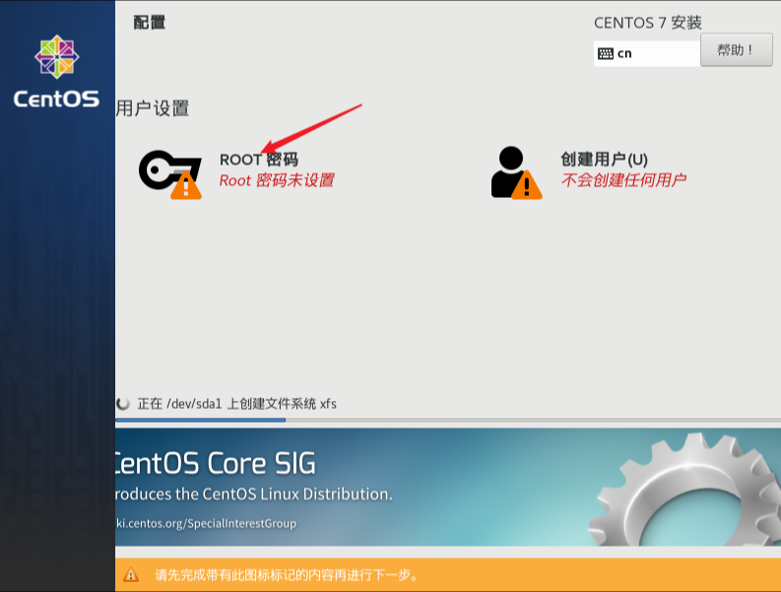The height and width of the screenshot is (592, 781).
Task: Click the keyboard icon beside cn
Action: pyautogui.click(x=605, y=54)
